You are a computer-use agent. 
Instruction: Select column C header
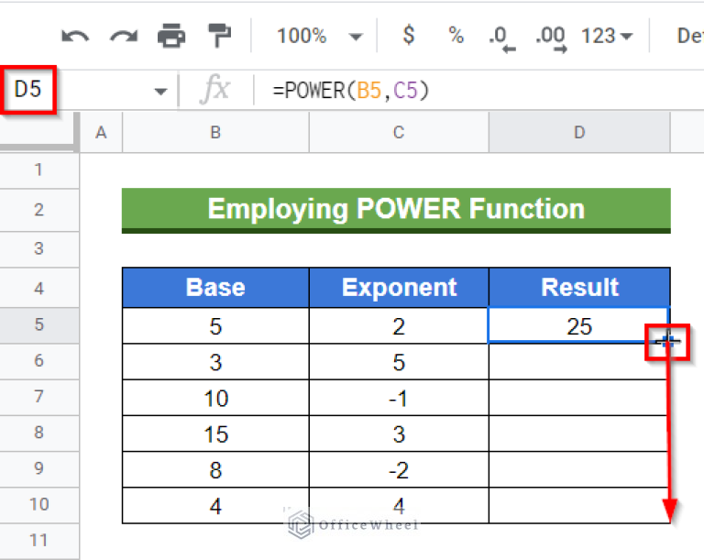click(x=399, y=133)
